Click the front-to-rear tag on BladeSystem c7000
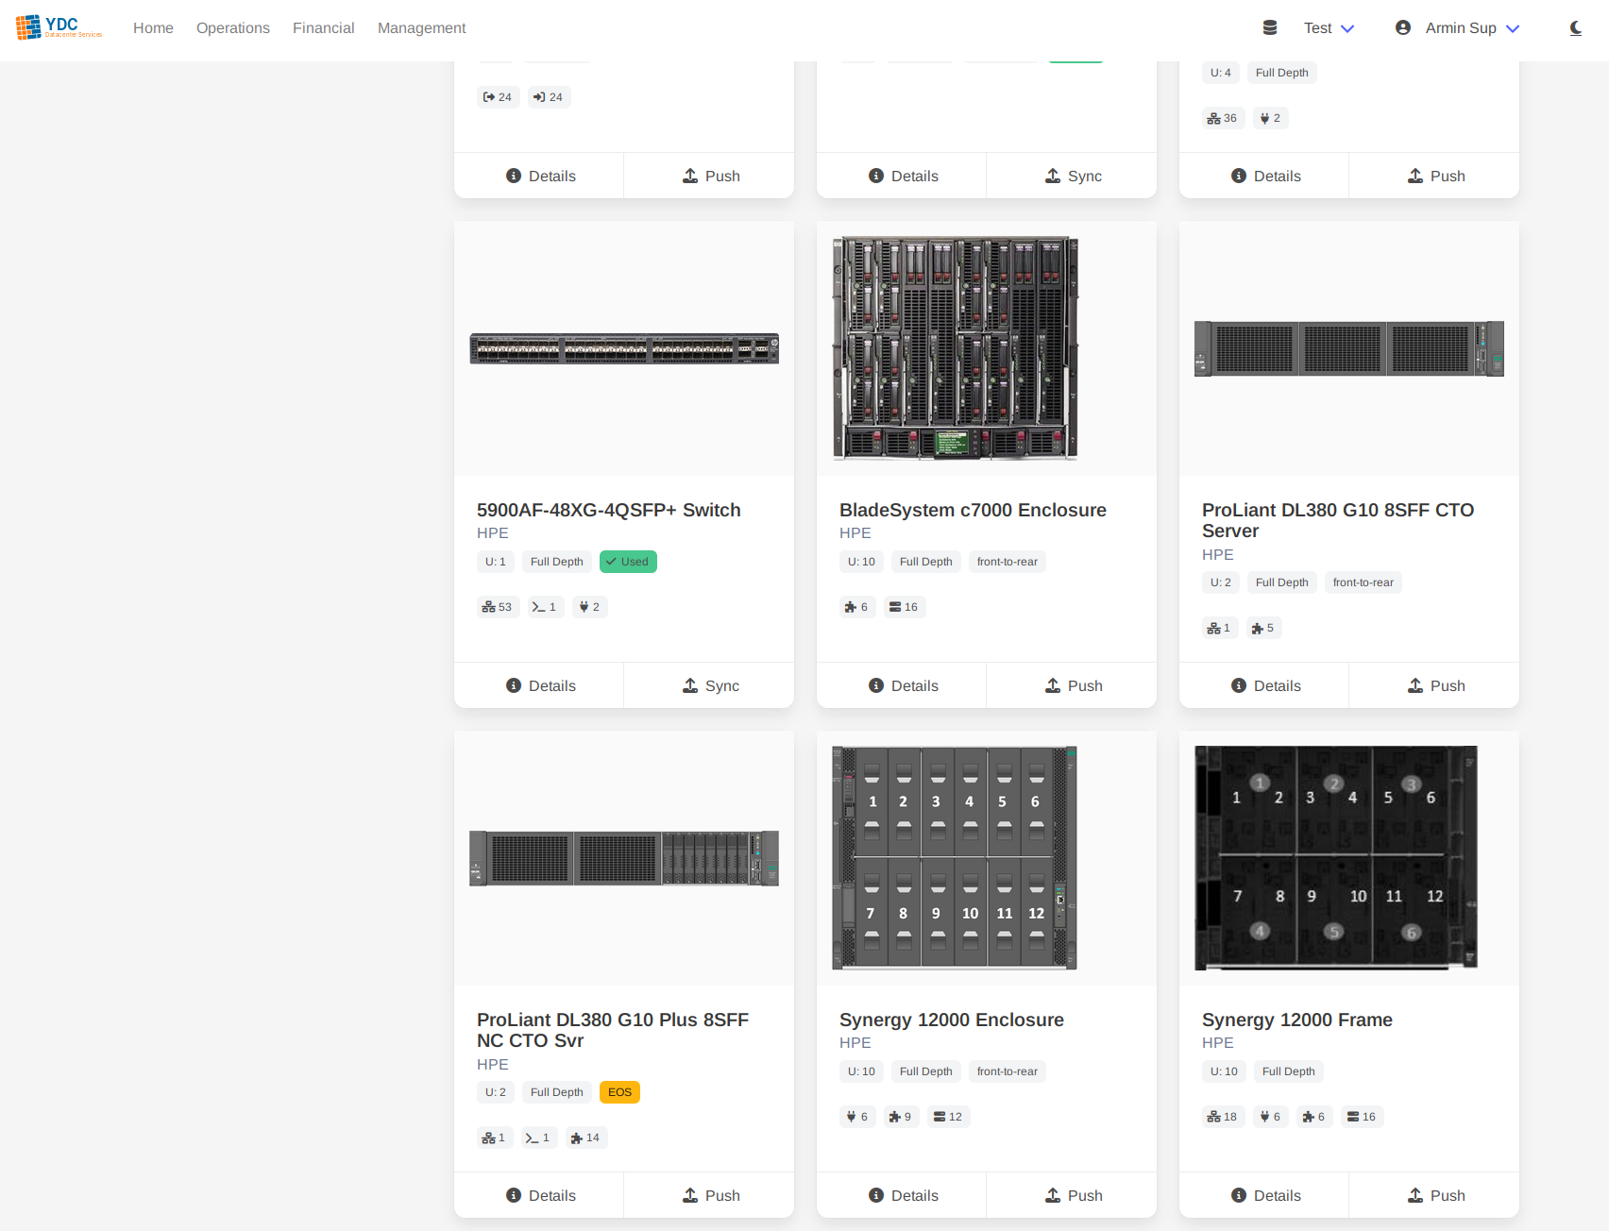The image size is (1609, 1231). [x=1008, y=562]
